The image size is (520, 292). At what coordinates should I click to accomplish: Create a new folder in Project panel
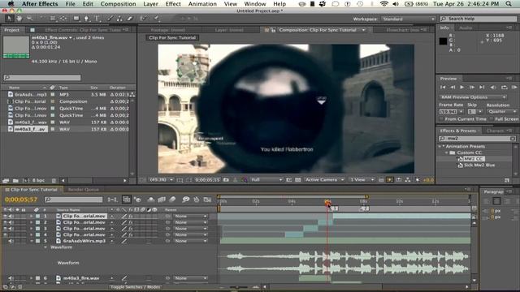pos(15,181)
